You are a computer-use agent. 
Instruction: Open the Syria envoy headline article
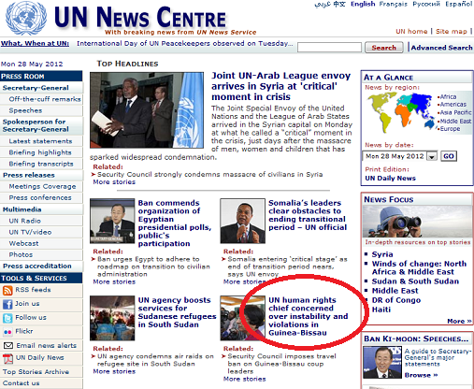click(281, 86)
